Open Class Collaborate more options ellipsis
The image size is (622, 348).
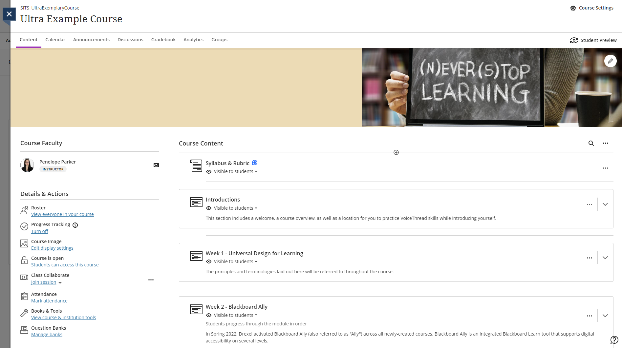pyautogui.click(x=151, y=280)
